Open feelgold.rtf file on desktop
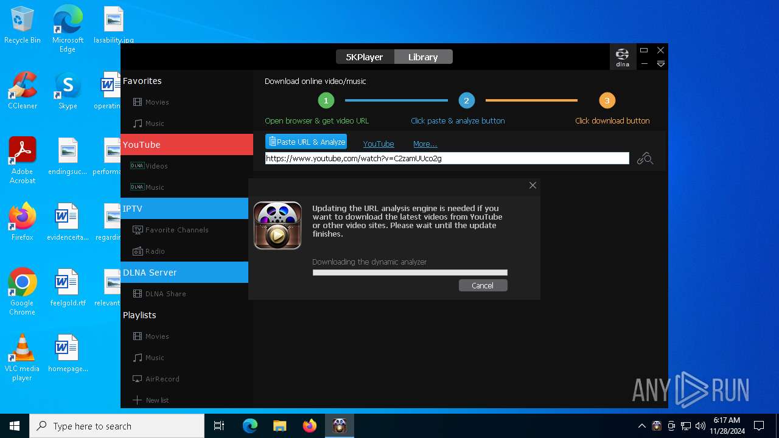The width and height of the screenshot is (779, 438). (x=68, y=288)
